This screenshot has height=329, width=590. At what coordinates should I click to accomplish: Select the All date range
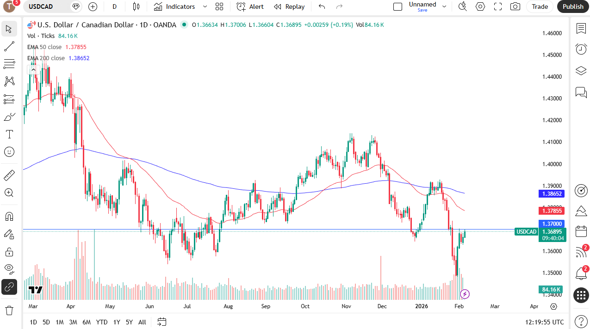(142, 322)
